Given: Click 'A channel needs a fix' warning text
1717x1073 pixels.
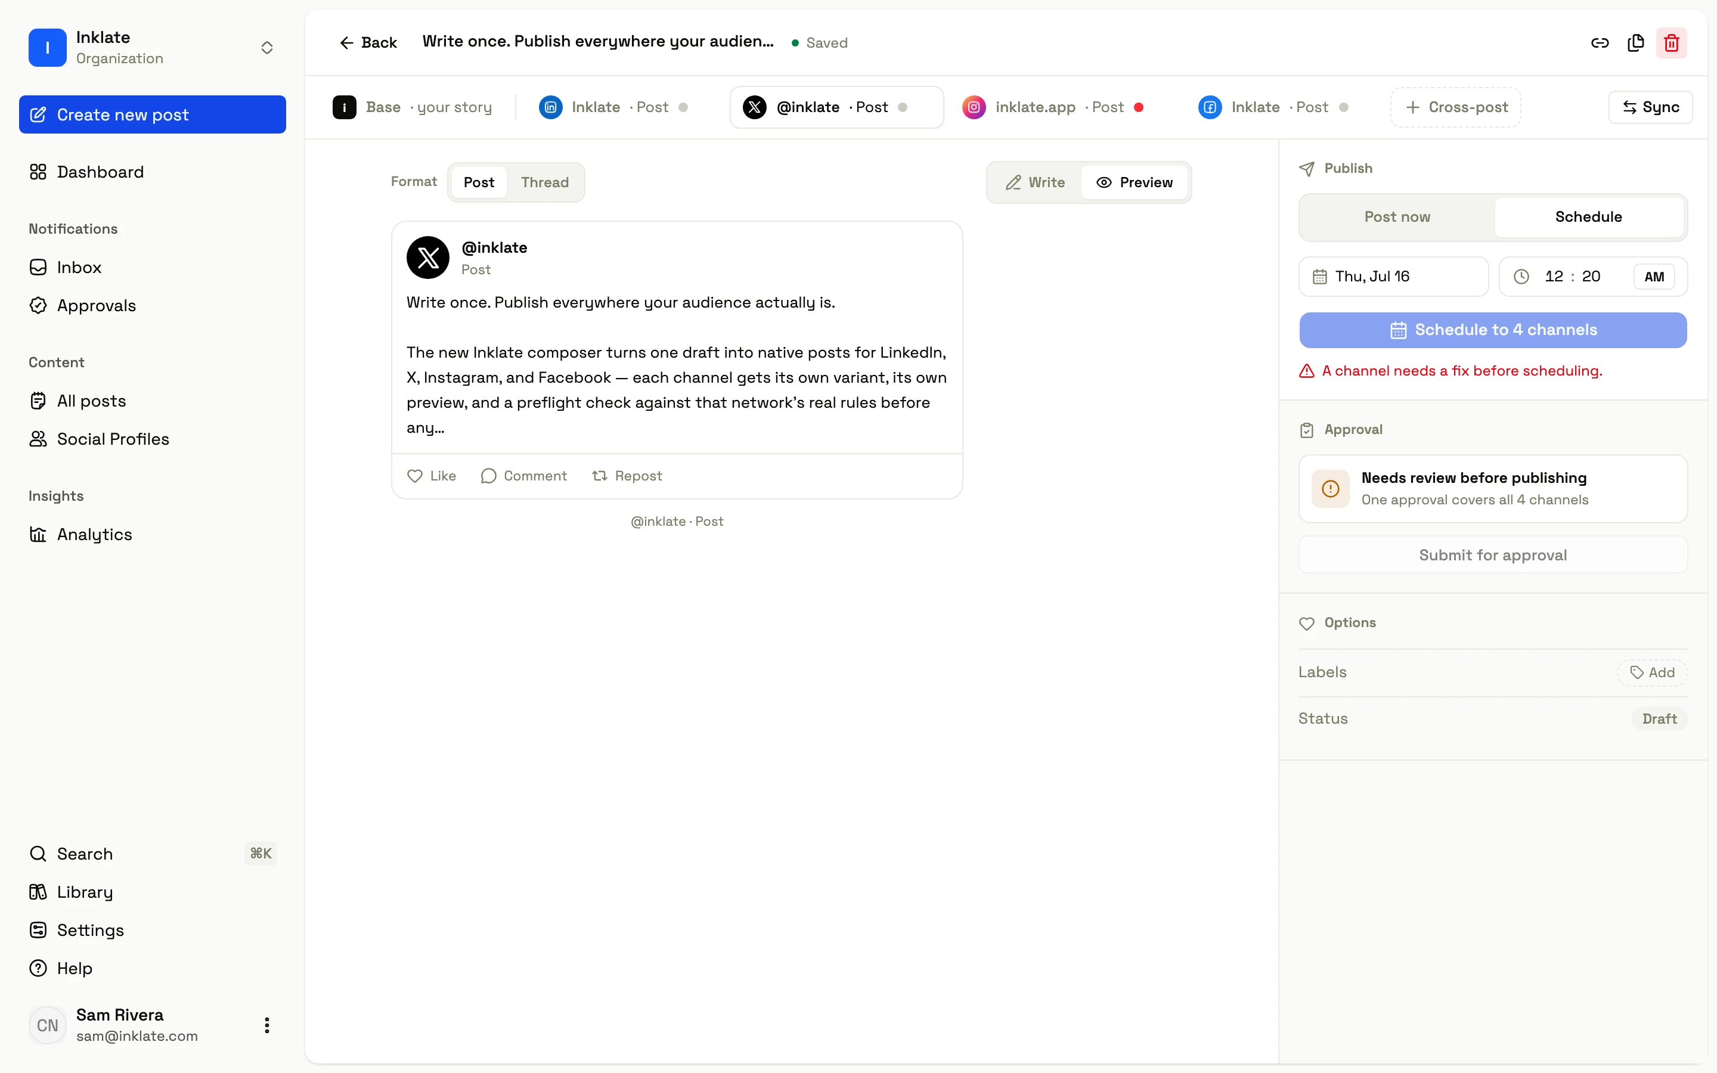Looking at the screenshot, I should coord(1462,371).
